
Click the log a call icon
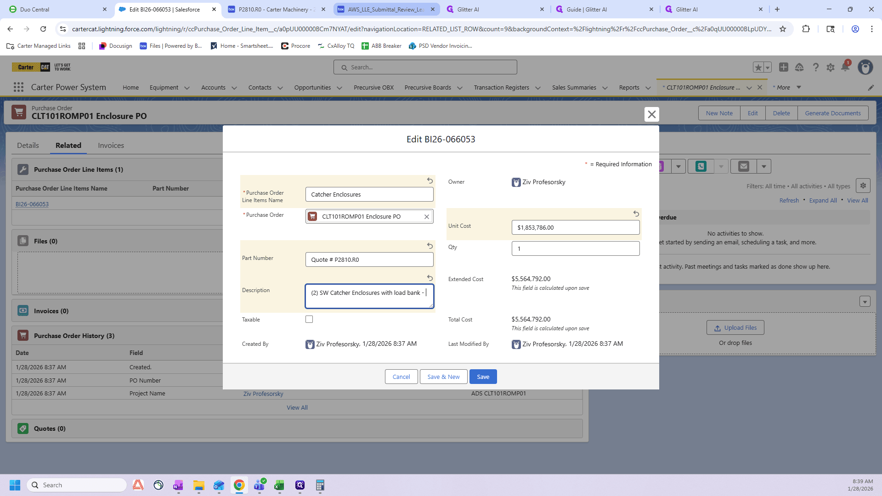[x=701, y=166]
